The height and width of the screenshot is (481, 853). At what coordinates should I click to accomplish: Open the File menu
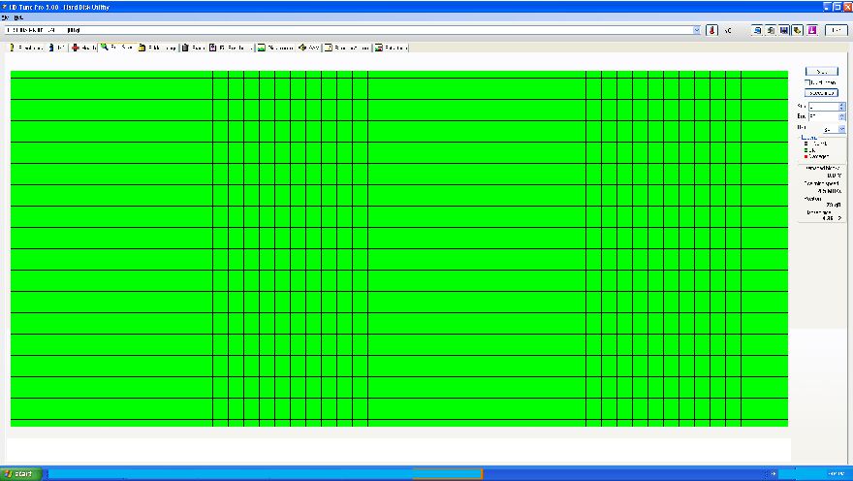(6, 17)
